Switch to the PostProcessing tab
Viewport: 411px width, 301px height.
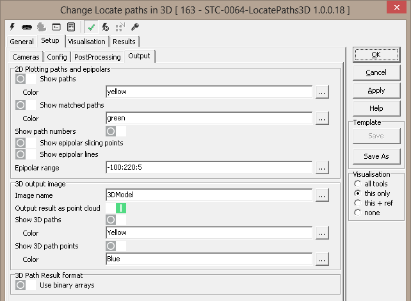point(97,57)
